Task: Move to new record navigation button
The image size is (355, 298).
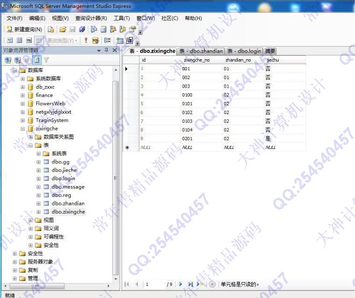Action: pos(200,284)
